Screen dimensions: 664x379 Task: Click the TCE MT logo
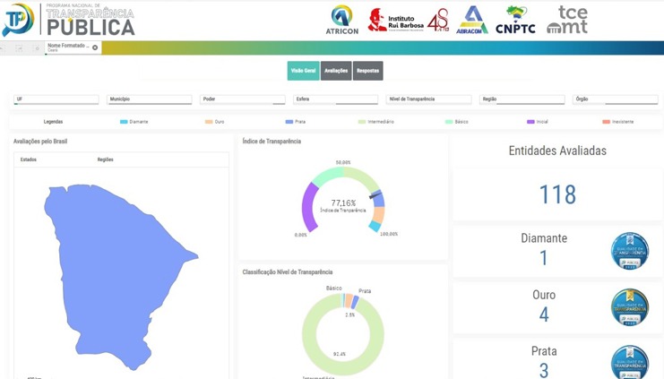coord(567,20)
